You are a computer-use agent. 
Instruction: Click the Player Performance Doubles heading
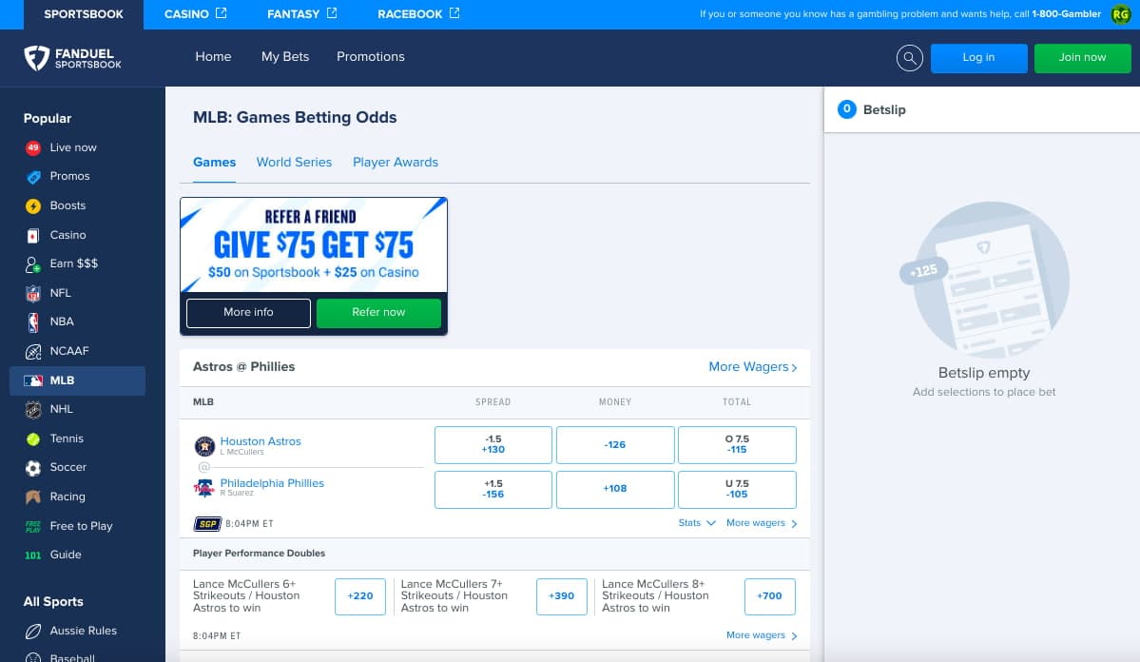pyautogui.click(x=259, y=554)
